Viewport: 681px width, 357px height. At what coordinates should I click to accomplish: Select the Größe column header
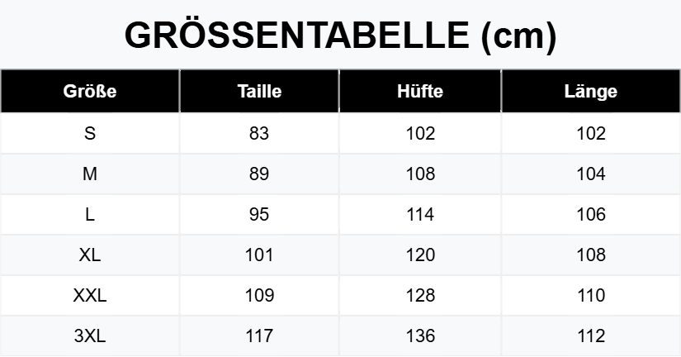[x=90, y=92]
